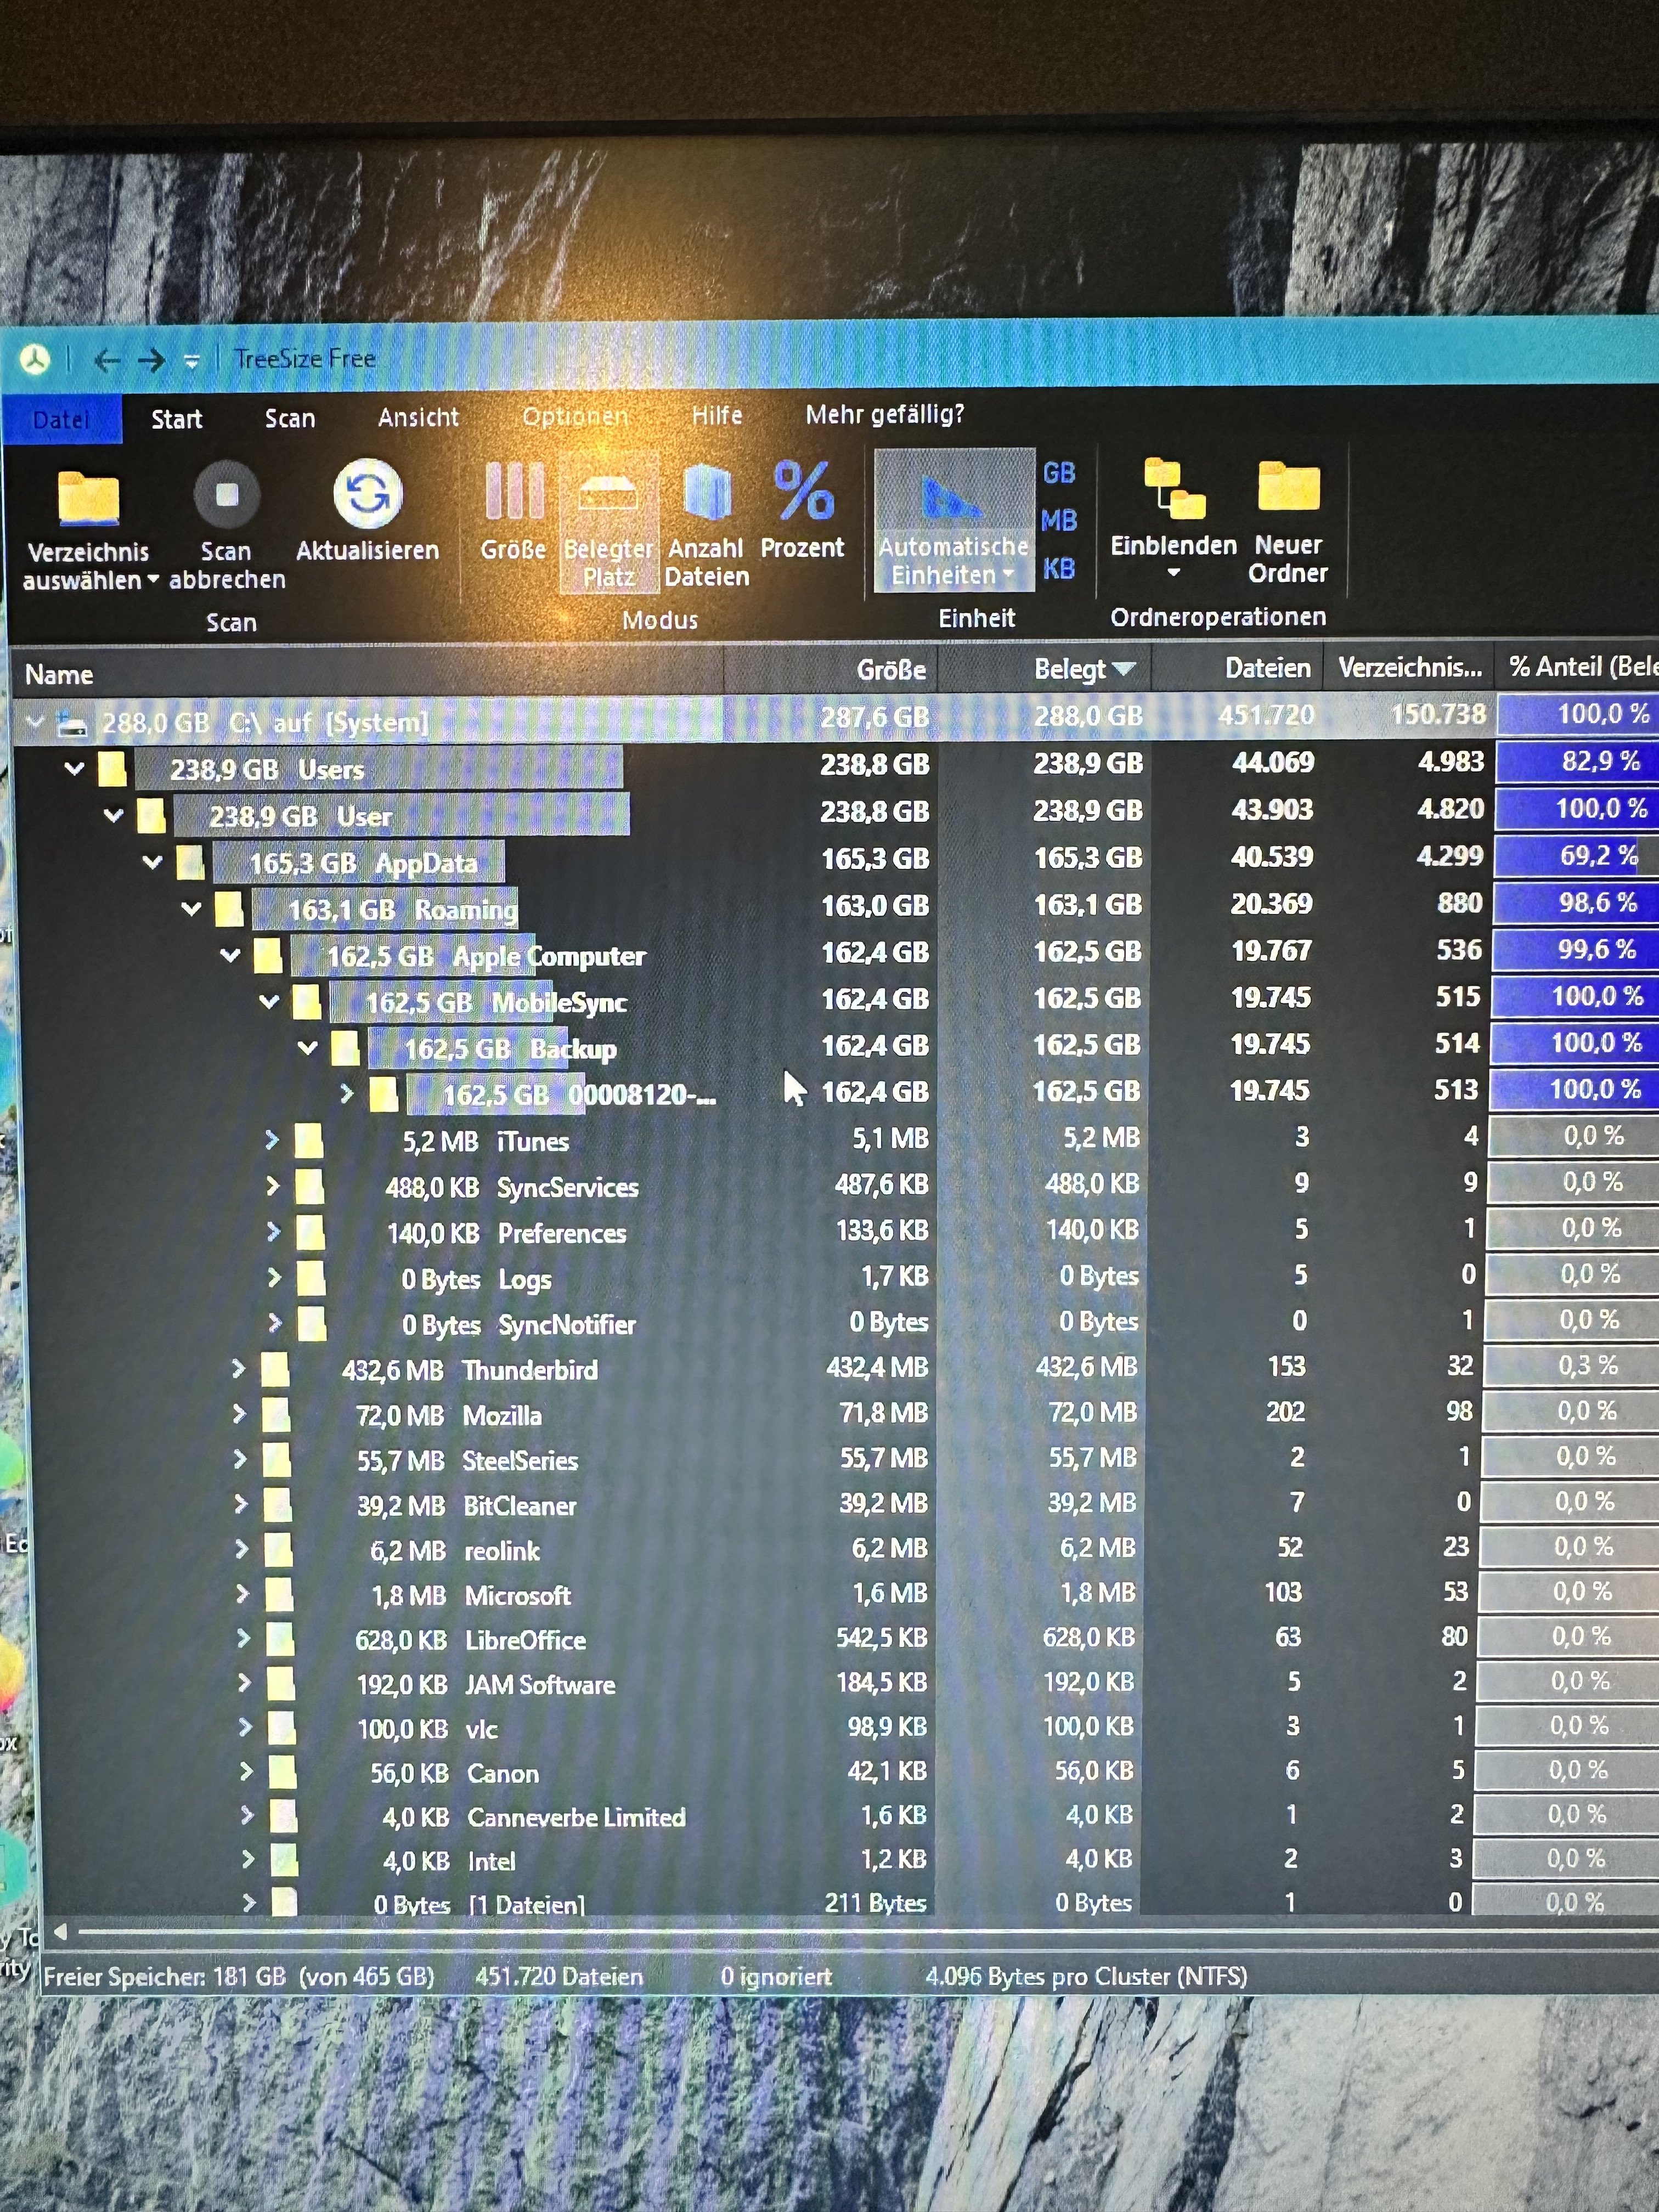Click the Mehr gefällig? link
The height and width of the screenshot is (2212, 1659).
click(884, 415)
